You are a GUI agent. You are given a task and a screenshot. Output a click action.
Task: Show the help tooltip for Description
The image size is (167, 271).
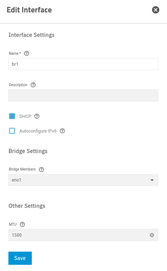[33, 85]
